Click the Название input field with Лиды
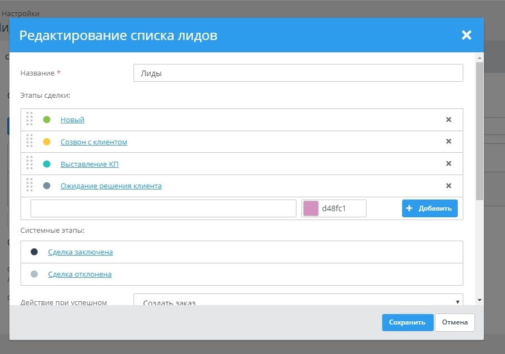The image size is (505, 354). 298,73
